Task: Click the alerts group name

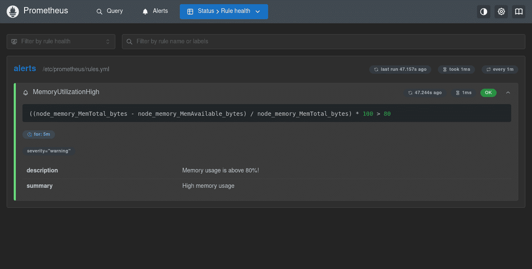Action: [x=25, y=69]
